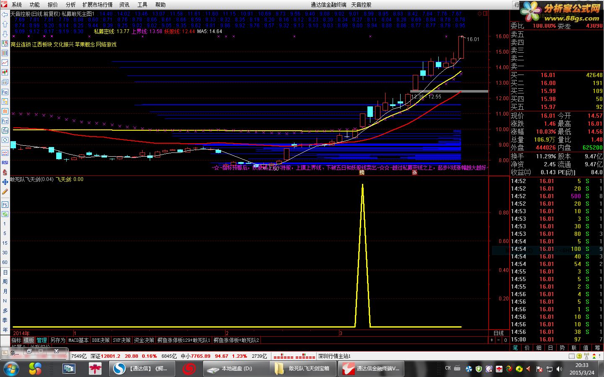Open the 通达信金融终端 taskbar item
Screen dimensions: 604x377
click(x=371, y=369)
